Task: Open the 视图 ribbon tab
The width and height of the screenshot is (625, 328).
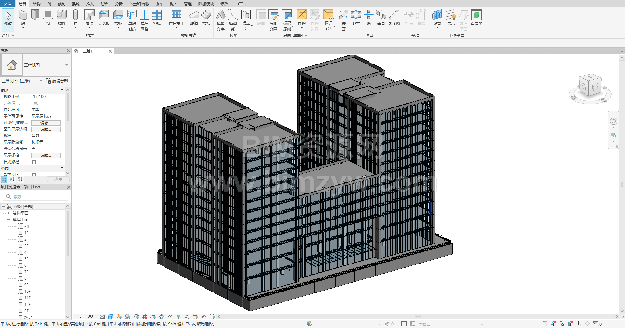Action: tap(173, 4)
